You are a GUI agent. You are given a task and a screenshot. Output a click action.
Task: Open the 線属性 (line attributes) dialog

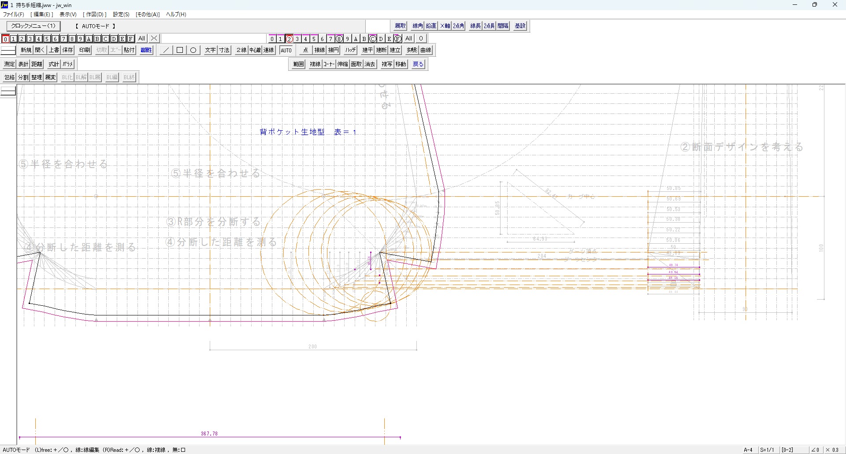(x=146, y=50)
